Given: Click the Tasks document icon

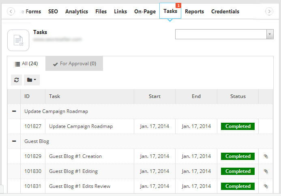Looking at the screenshot, I should [x=18, y=40].
